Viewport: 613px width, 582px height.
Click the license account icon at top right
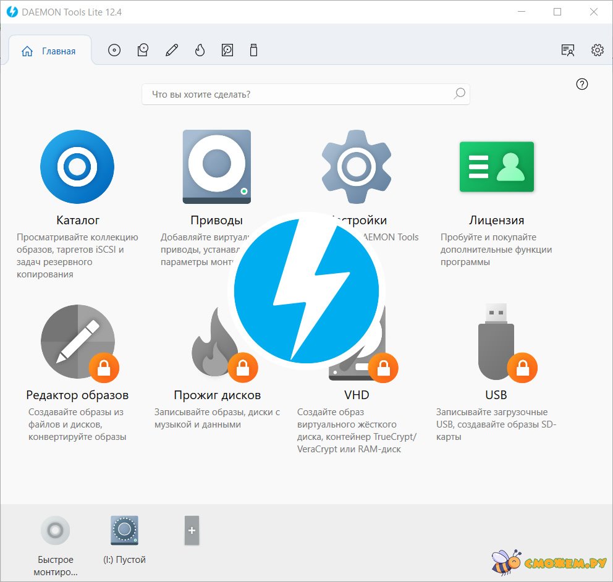567,51
